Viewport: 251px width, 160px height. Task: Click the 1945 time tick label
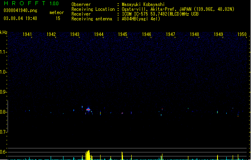(123, 34)
